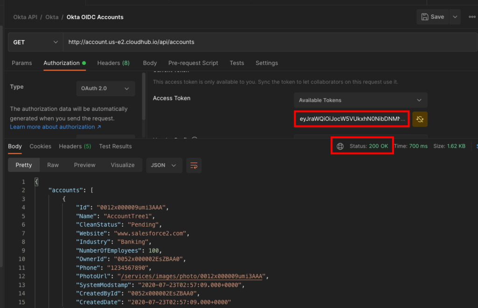Viewport: 478px width, 308px height.
Task: Click the sync token icon button
Action: click(420, 119)
